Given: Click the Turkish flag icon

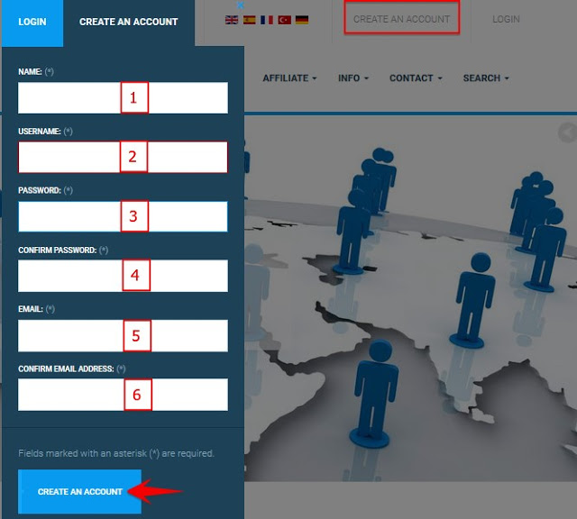Looking at the screenshot, I should pos(285,19).
